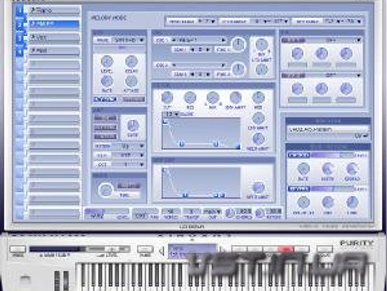
Task: Toggle the topmost stacked button beside the GATE knob
Action: (x=105, y=118)
